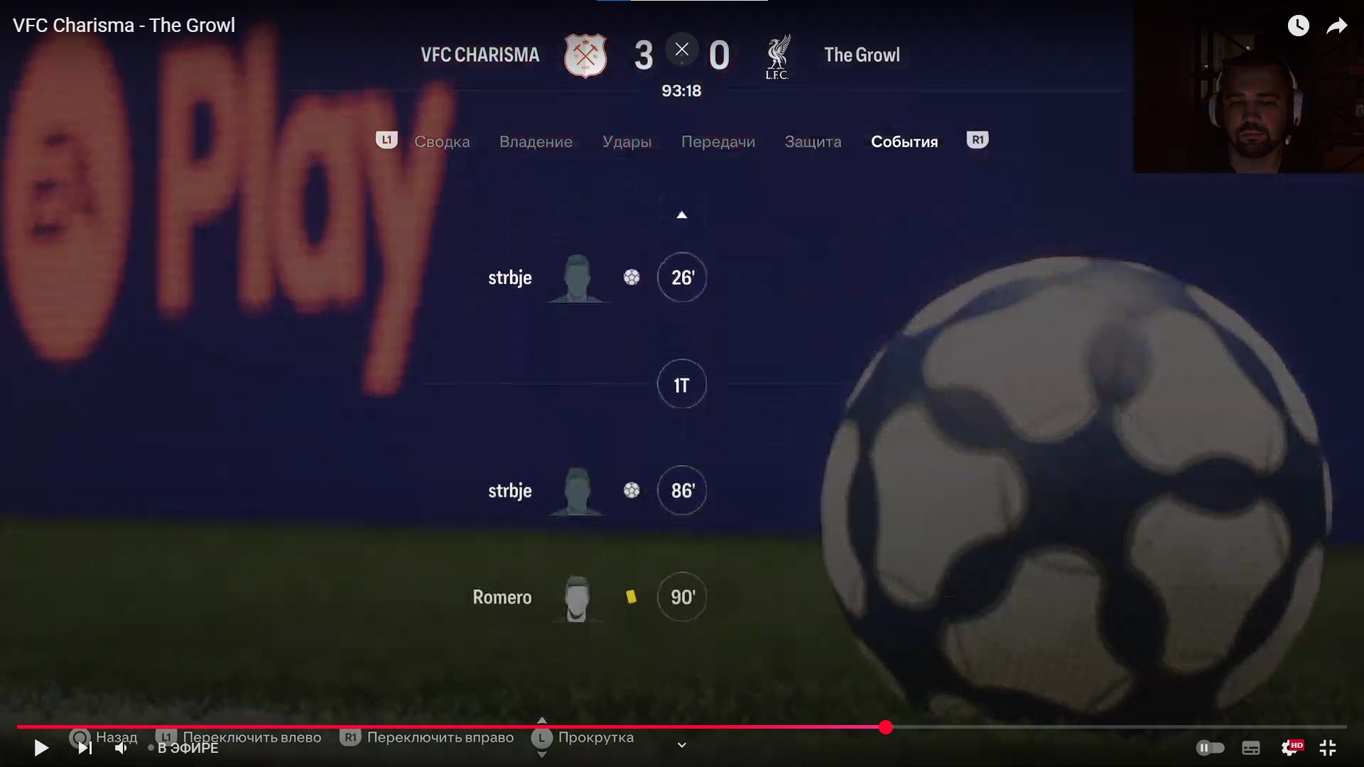Click the scroll up arrow above Прокрутка
The height and width of the screenshot is (767, 1364).
[542, 721]
